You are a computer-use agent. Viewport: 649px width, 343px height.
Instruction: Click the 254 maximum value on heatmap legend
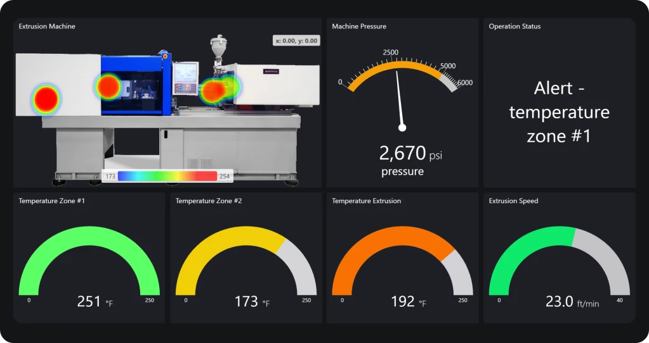pyautogui.click(x=224, y=176)
